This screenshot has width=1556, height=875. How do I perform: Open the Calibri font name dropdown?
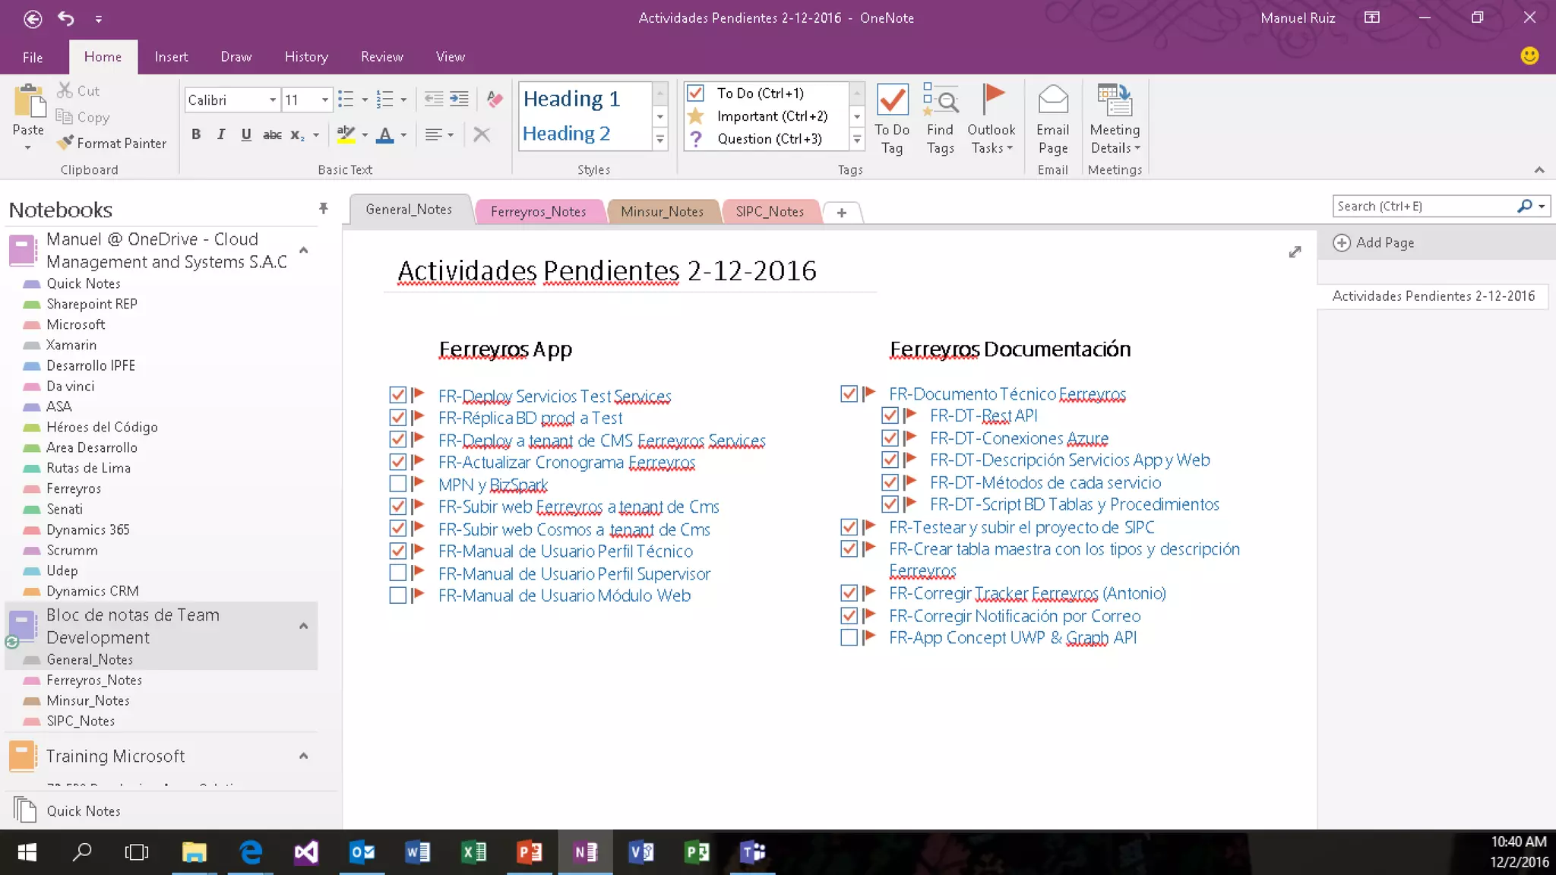pyautogui.click(x=272, y=100)
